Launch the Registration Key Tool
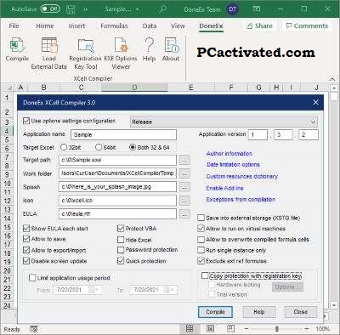Screen dimensions: 340x335 (x=85, y=54)
